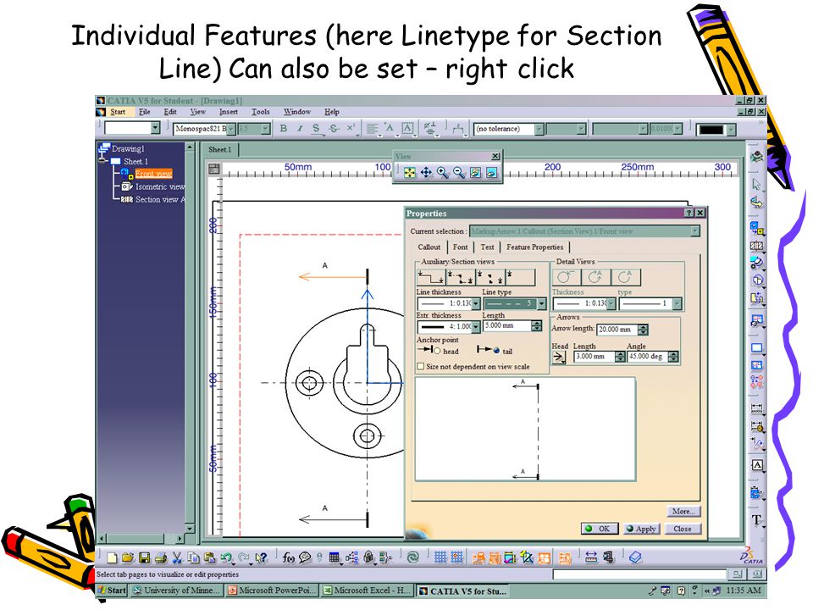Check Size not dependent on view scale
The image size is (813, 610).
421,366
